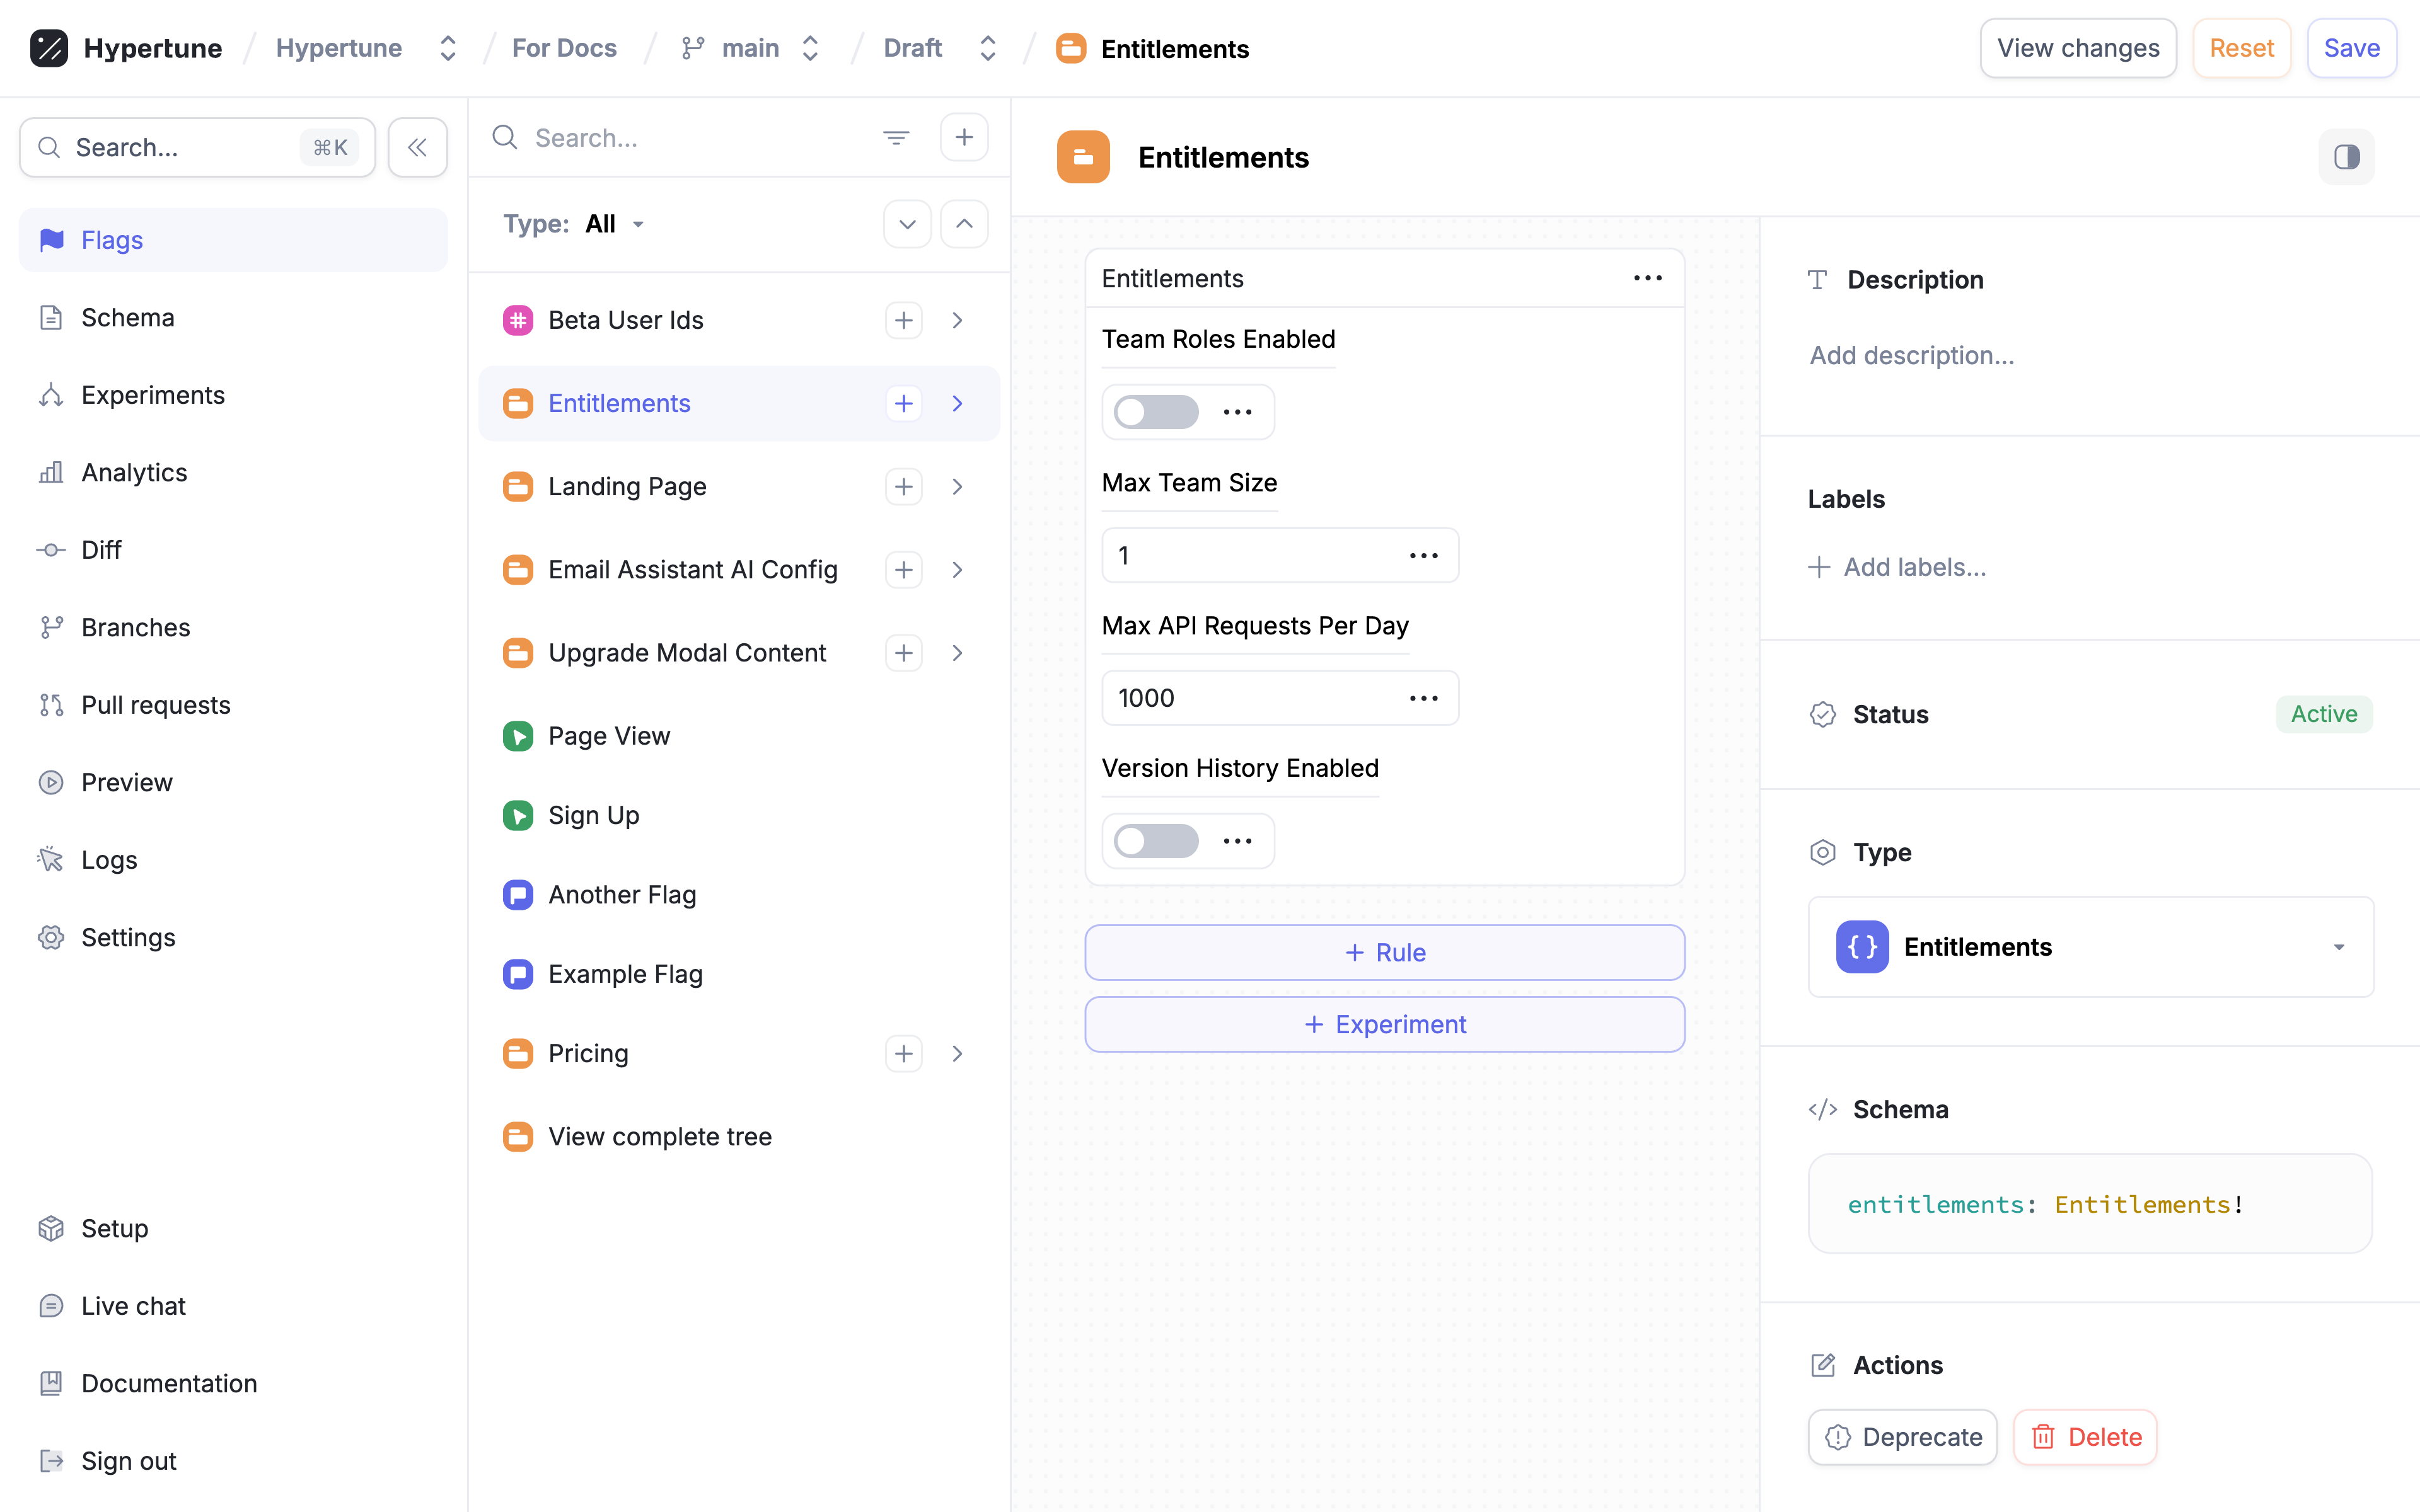Open options for Max Team Size value

pyautogui.click(x=1423, y=556)
